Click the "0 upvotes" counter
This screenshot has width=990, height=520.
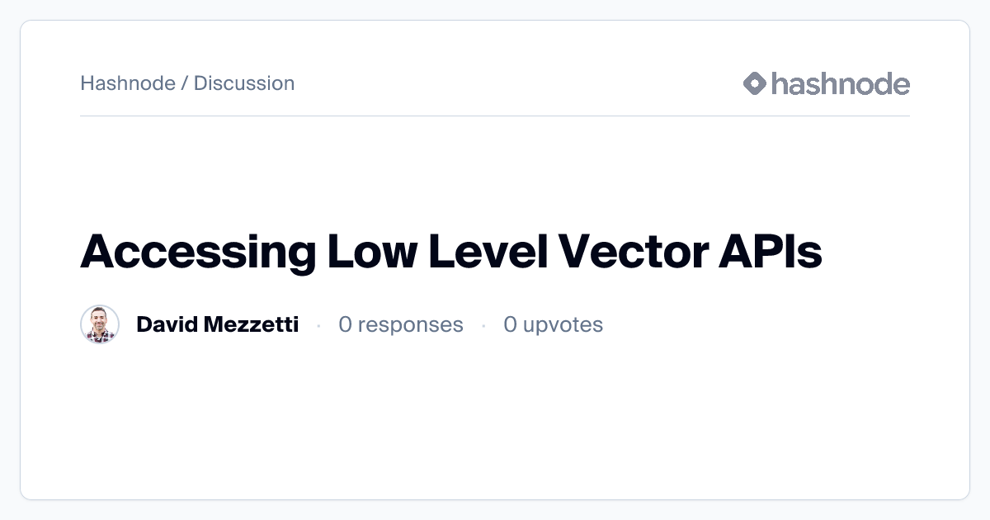[x=554, y=324]
